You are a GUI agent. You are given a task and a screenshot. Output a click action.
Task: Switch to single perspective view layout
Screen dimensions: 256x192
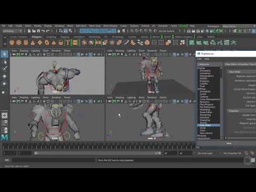pos(4,116)
